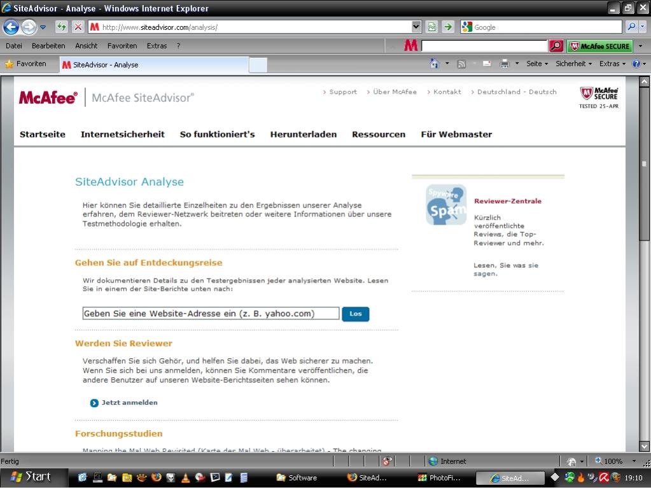Image resolution: width=651 pixels, height=488 pixels.
Task: Switch to Firefox SiteAd... taskbar button
Action: (367, 478)
